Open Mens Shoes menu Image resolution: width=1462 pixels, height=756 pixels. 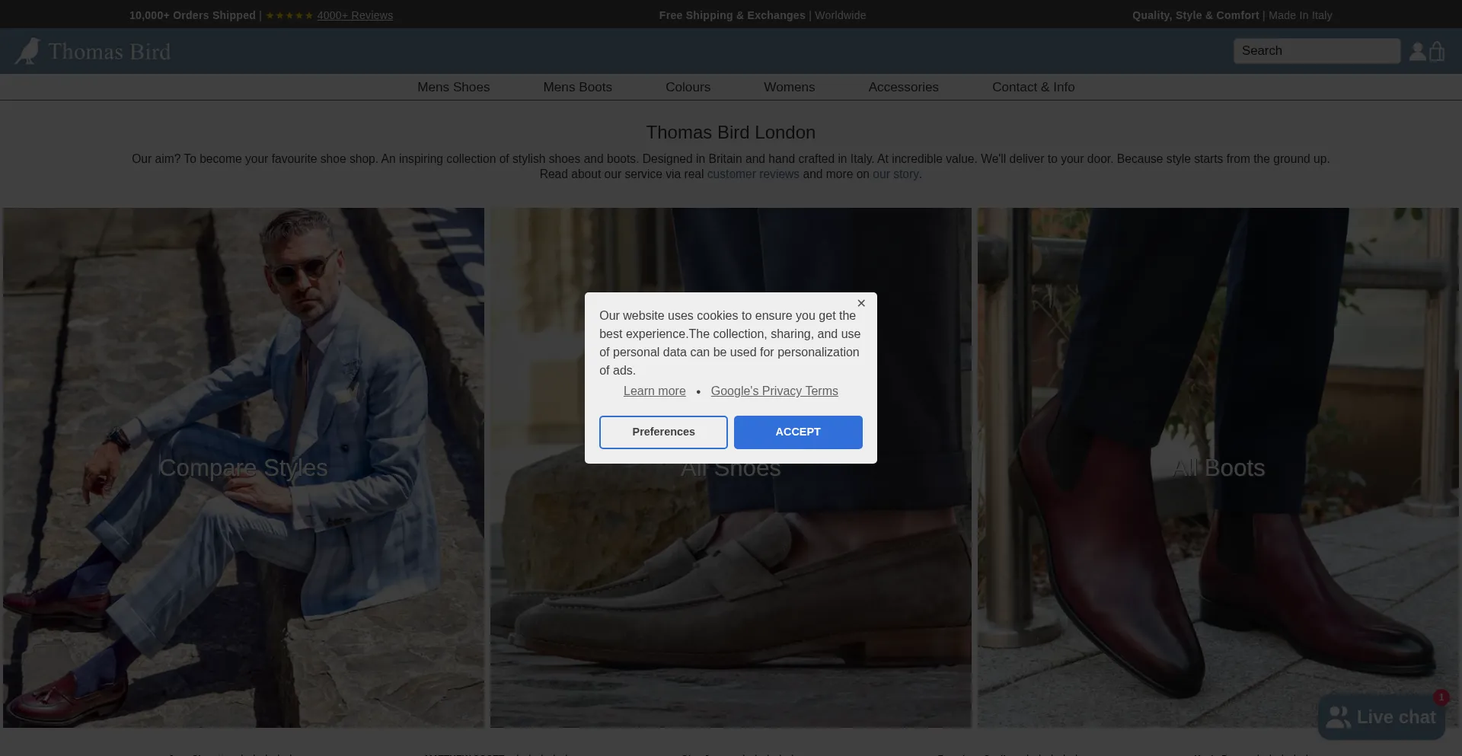pyautogui.click(x=453, y=87)
